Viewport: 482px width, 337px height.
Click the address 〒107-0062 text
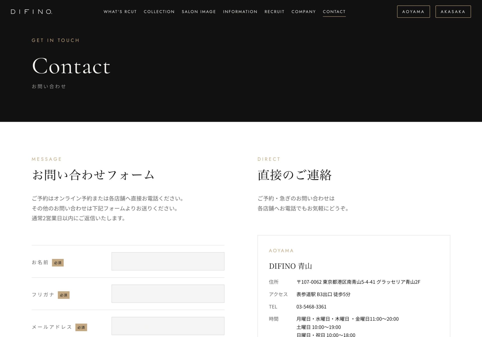[358, 282]
